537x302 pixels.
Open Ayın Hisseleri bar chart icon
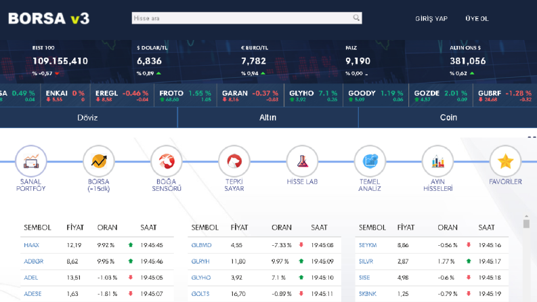point(437,161)
